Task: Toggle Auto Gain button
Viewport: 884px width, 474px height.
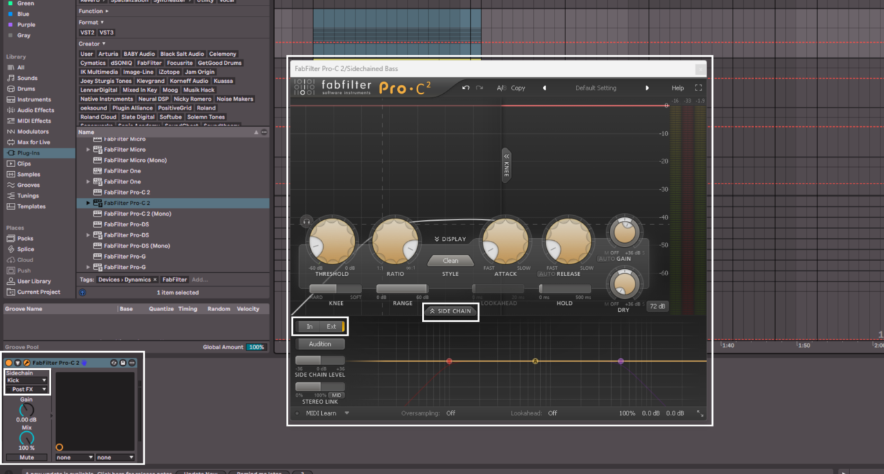Action: pos(606,258)
